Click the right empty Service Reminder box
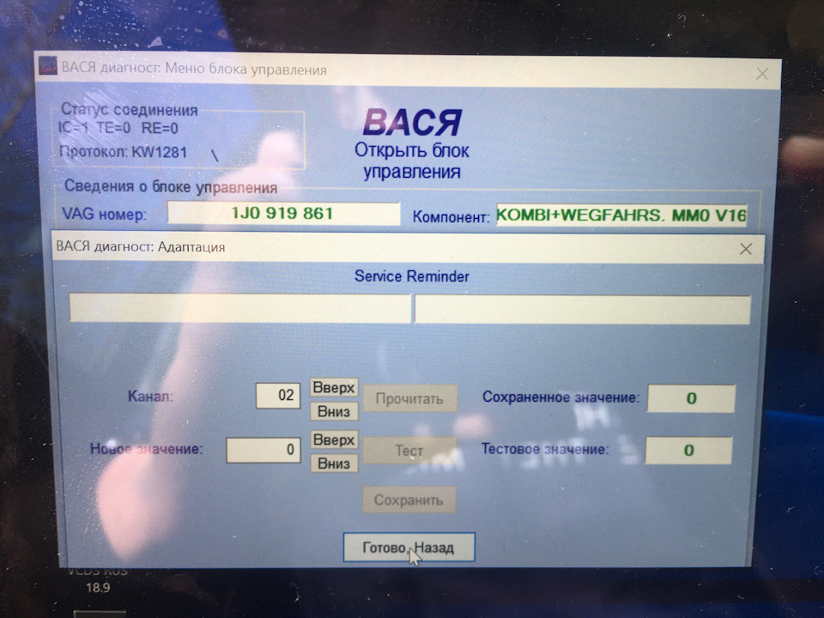824x618 pixels. (x=582, y=310)
